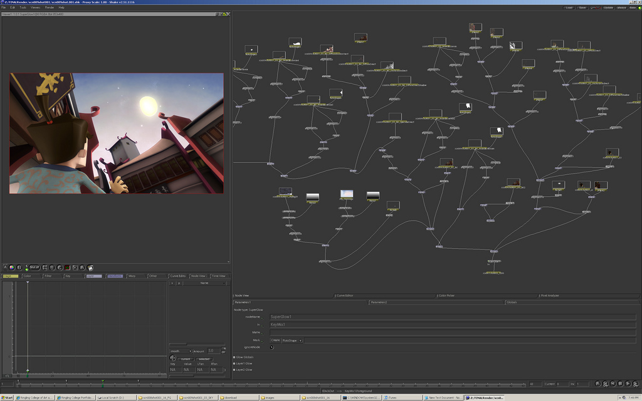Expand the Layer1 Glow parameter group
The image size is (642, 401).
[x=234, y=363]
